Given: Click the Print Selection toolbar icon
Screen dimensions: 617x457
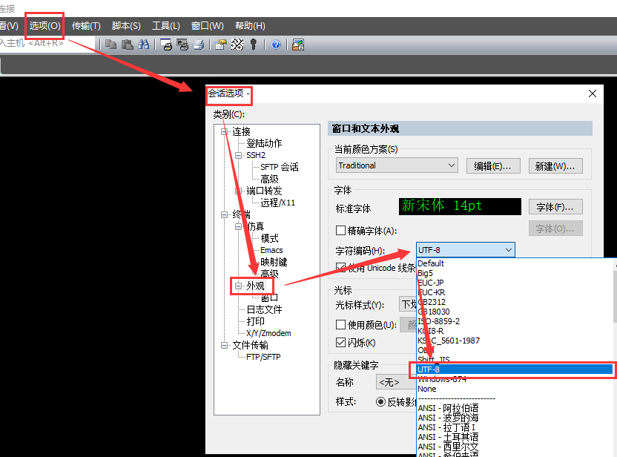Looking at the screenshot, I should click(x=182, y=45).
